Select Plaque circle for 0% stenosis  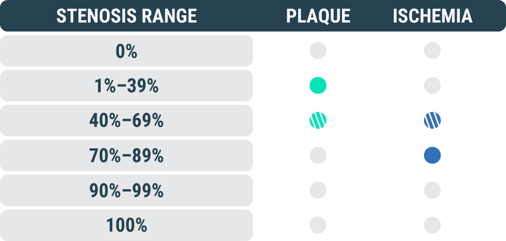(x=318, y=51)
